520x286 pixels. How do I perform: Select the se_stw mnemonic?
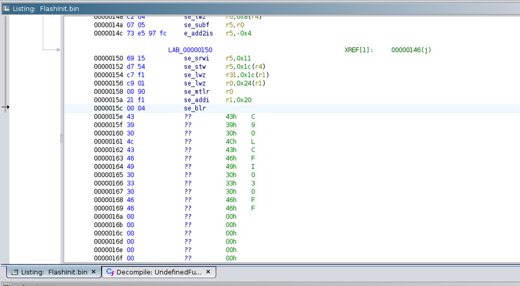click(195, 66)
